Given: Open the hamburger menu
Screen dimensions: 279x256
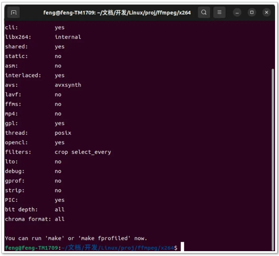Looking at the screenshot, I should pos(219,12).
